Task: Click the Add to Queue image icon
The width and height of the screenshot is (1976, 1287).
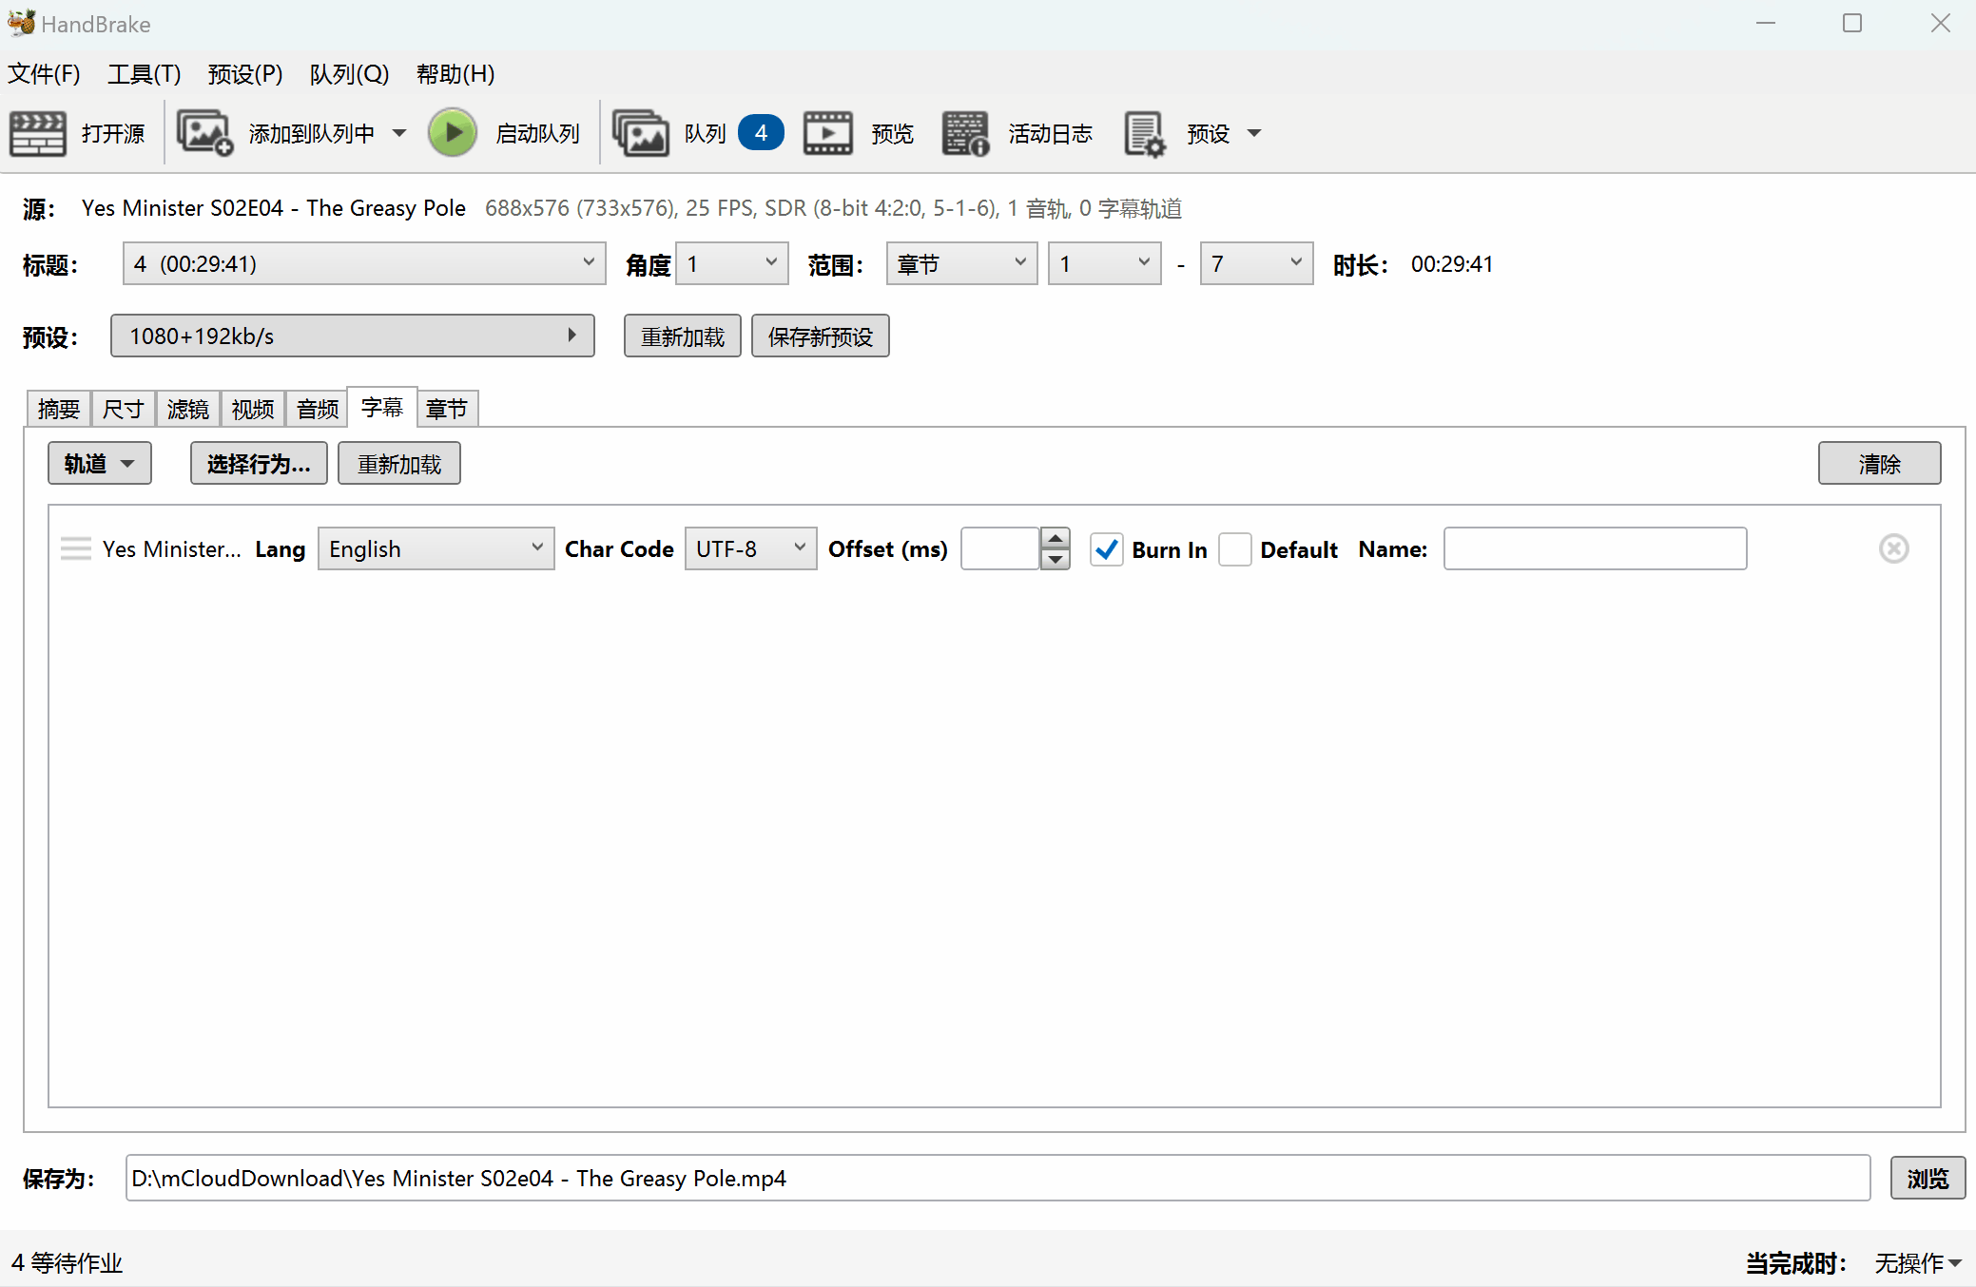Action: (204, 133)
